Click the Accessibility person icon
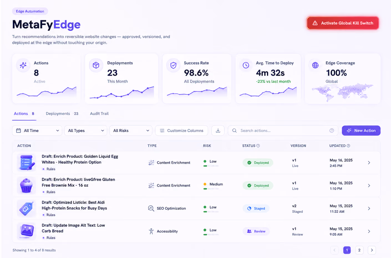Viewport: 391px width, 258px height. pos(151,231)
